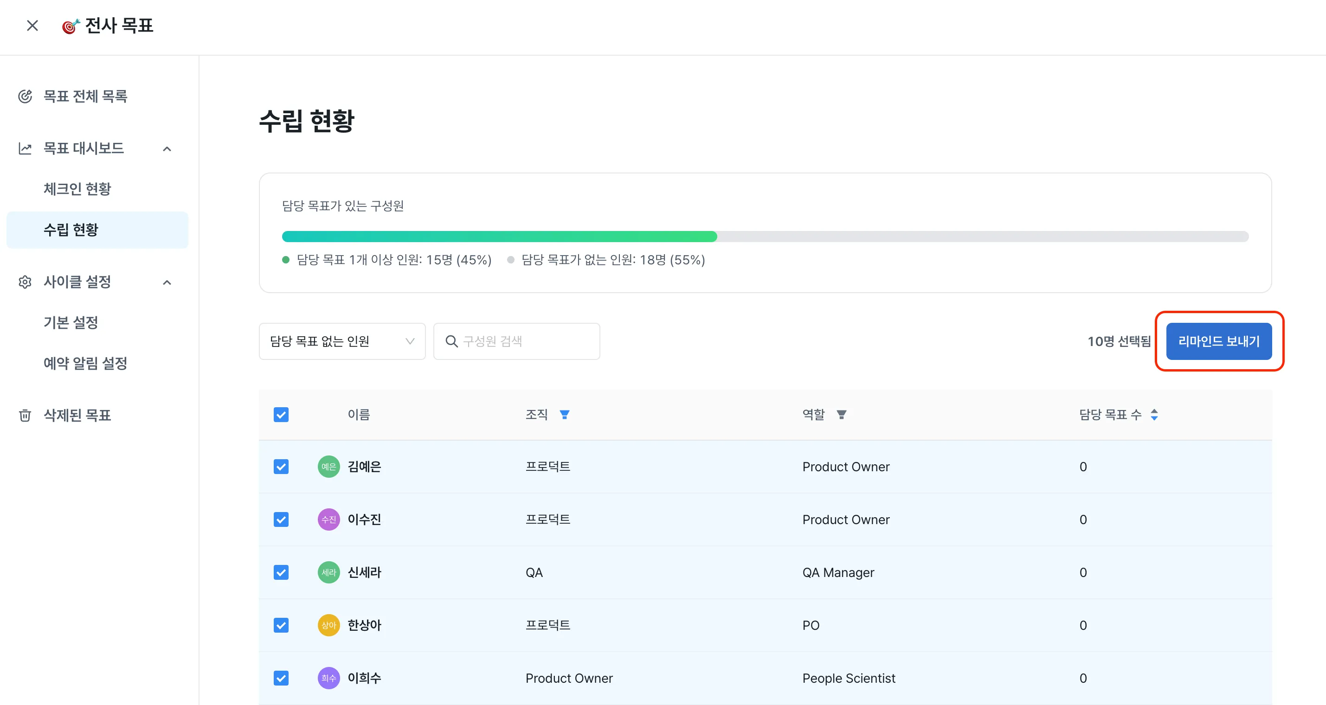1326x705 pixels.
Task: Collapse the 사이클 설정 section chevron
Action: 167,282
